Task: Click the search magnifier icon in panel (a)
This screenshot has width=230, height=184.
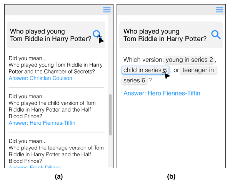Action: tap(97, 35)
